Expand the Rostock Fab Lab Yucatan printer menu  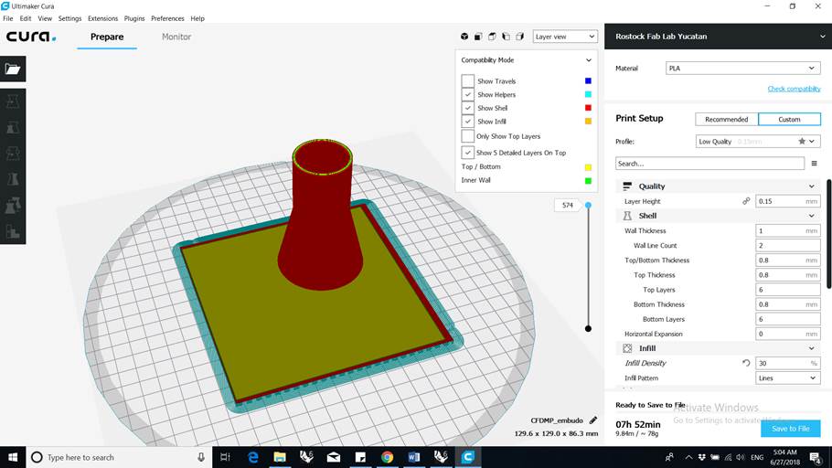click(718, 36)
